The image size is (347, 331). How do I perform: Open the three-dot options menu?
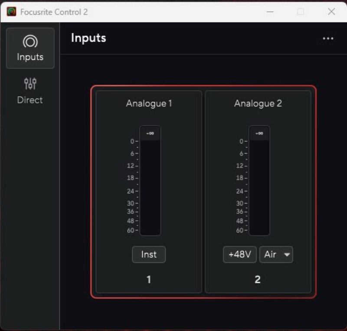(328, 39)
